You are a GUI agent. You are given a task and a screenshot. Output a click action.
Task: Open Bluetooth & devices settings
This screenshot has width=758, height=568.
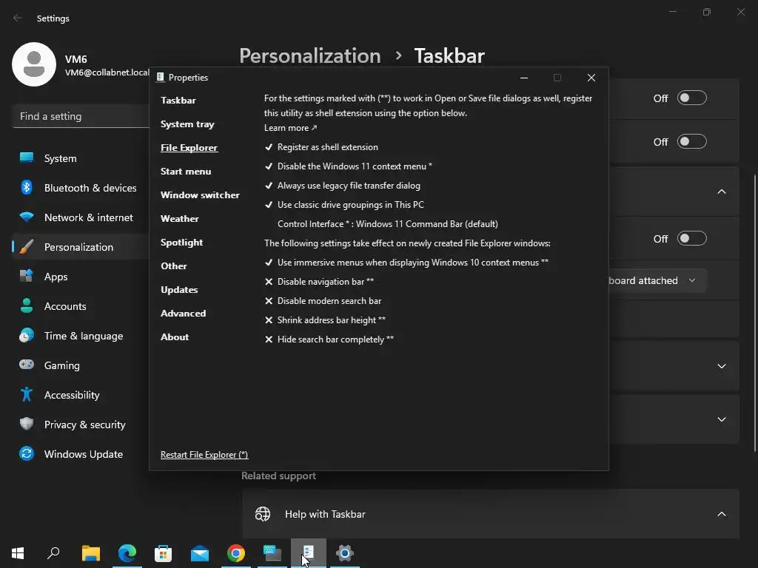(80, 188)
